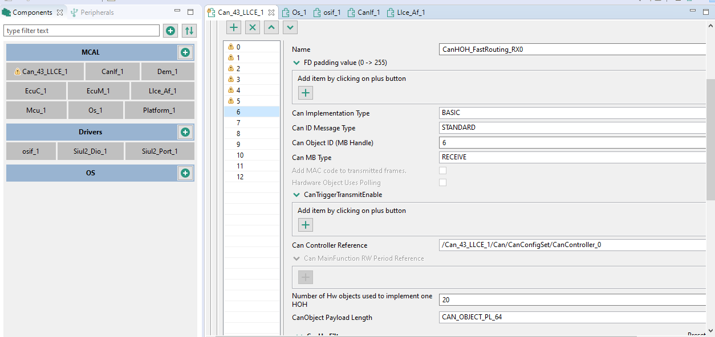Select list item 5
The height and width of the screenshot is (337, 715).
pyautogui.click(x=251, y=101)
